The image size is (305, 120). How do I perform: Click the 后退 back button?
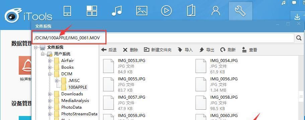[109, 50]
